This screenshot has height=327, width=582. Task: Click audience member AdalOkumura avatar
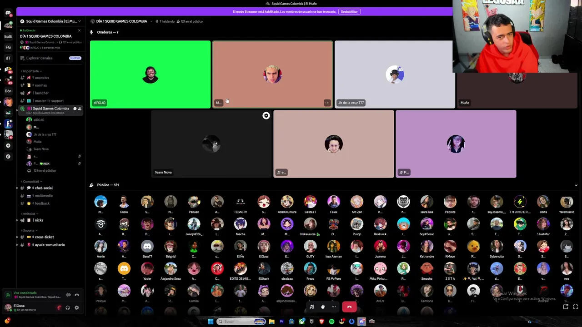coord(287,202)
